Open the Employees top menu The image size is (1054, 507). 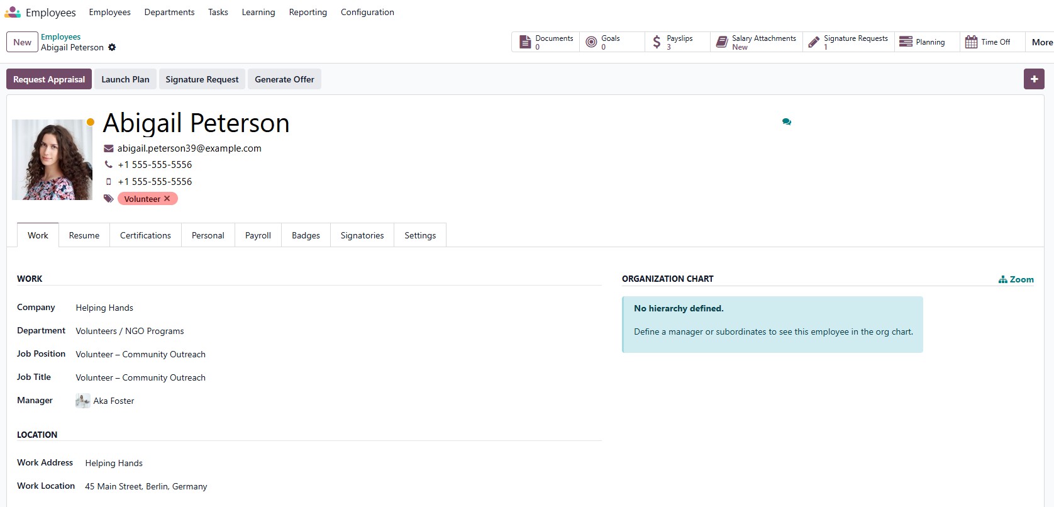tap(110, 12)
